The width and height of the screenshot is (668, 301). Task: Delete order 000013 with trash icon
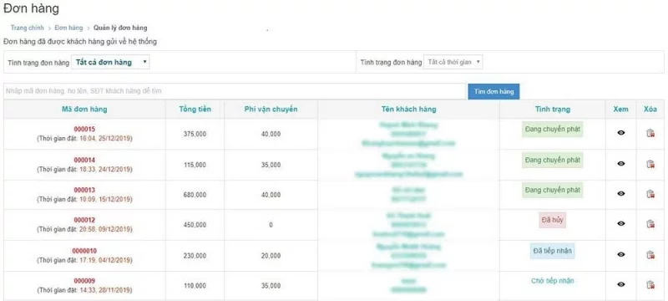pyautogui.click(x=650, y=194)
